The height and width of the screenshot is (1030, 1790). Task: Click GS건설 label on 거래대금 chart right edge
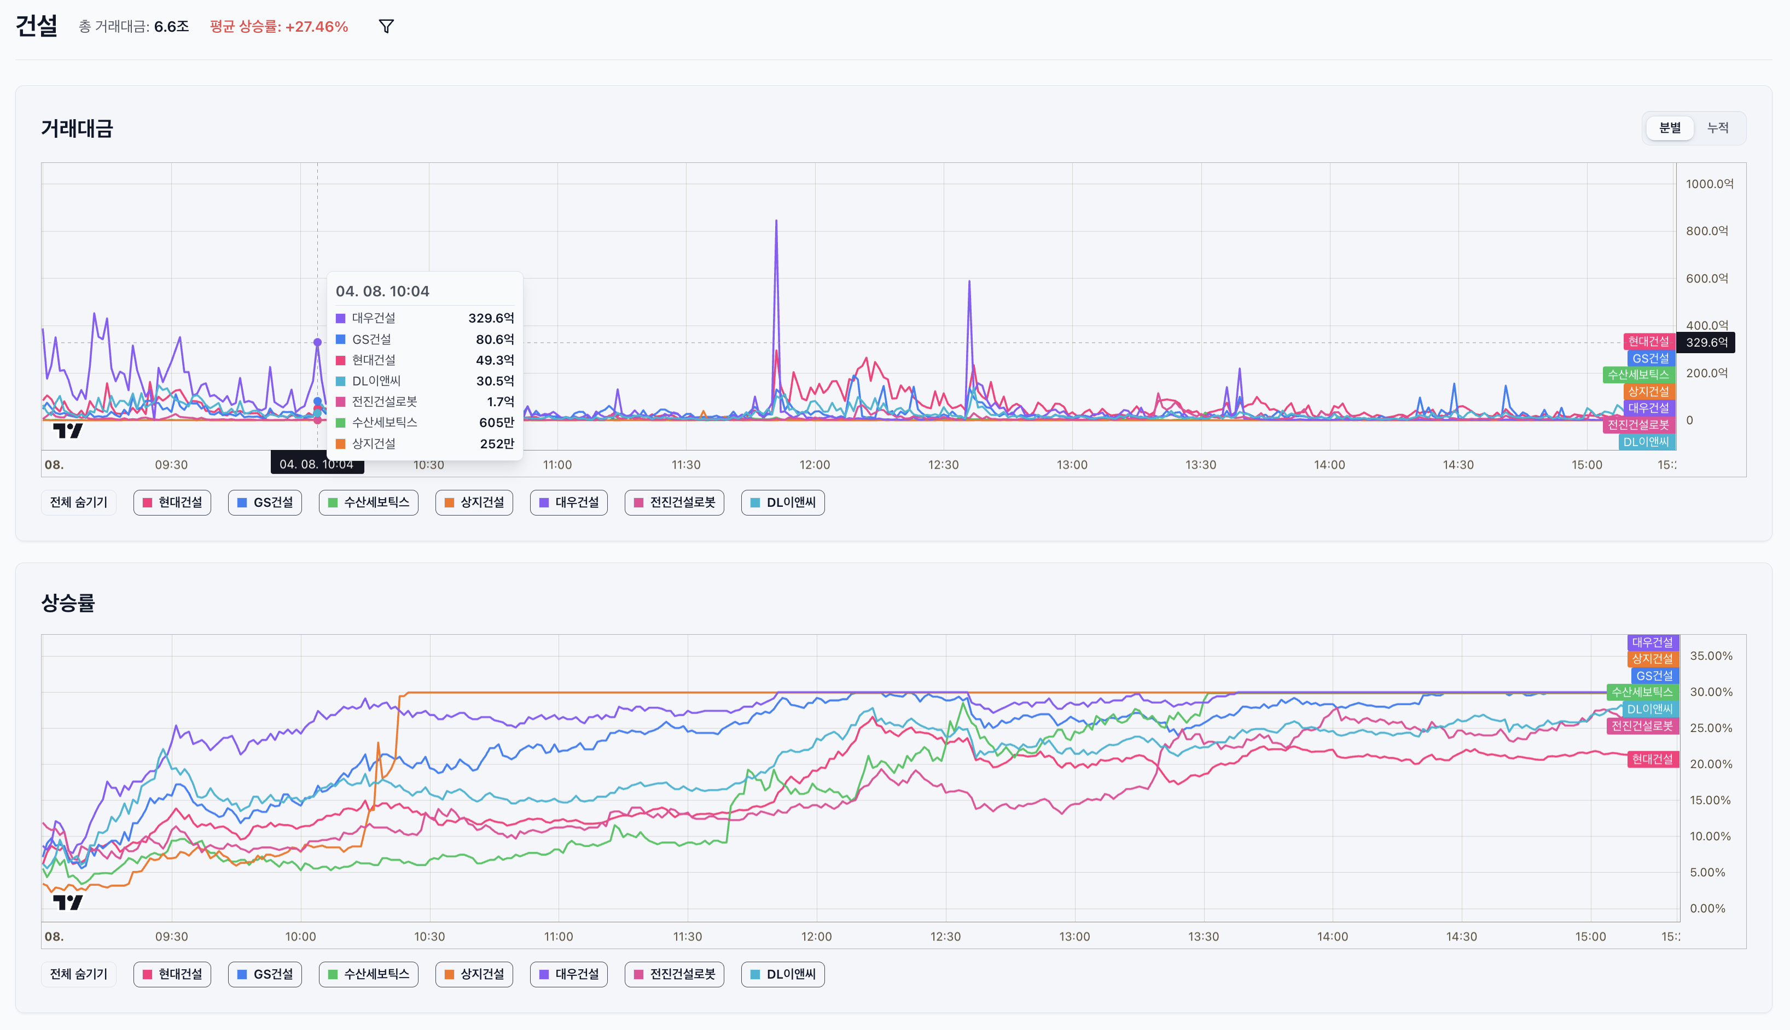click(1650, 359)
